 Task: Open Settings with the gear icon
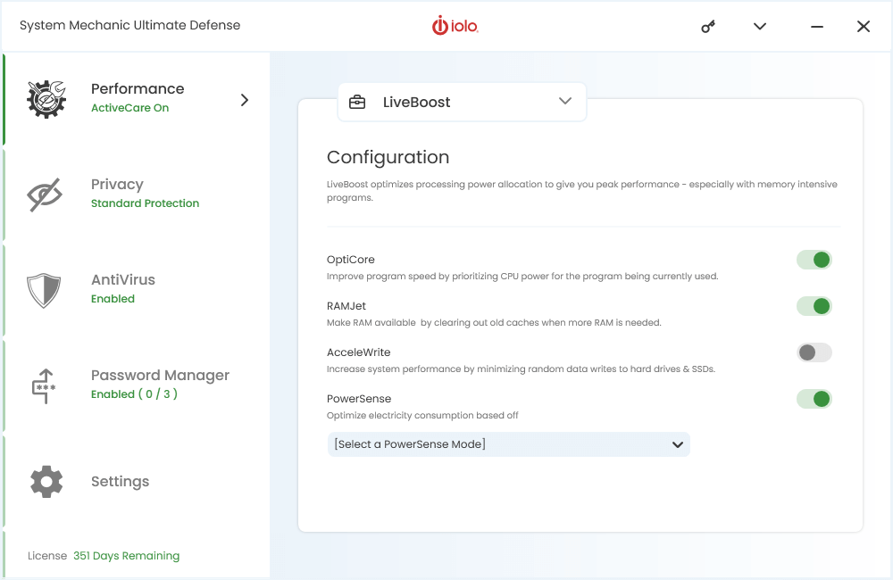(x=46, y=481)
